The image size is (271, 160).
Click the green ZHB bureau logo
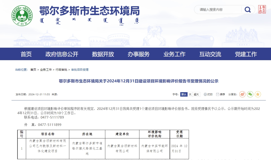pos(22,16)
